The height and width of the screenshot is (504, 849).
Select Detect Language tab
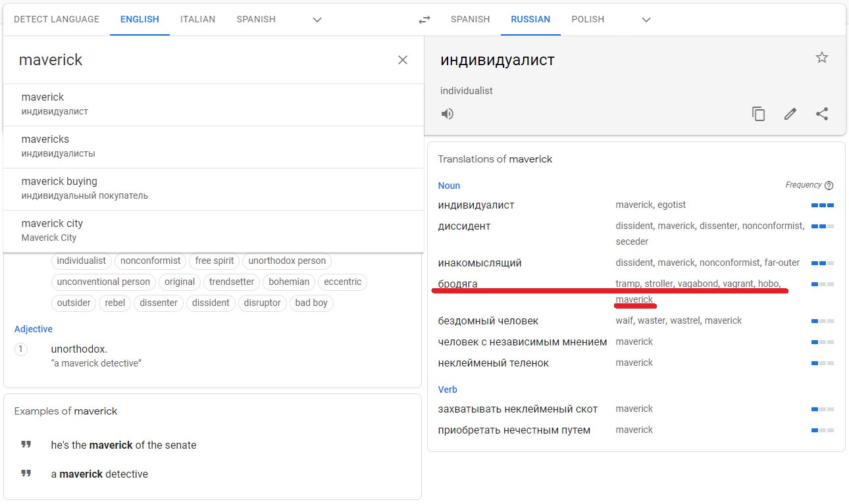point(57,19)
